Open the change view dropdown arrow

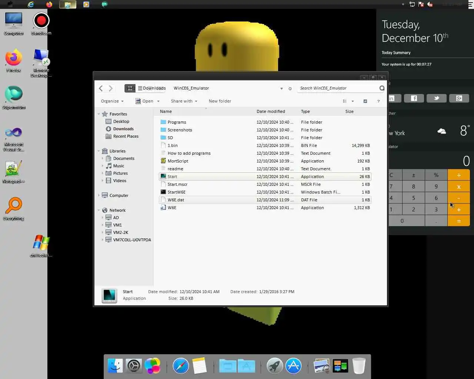click(353, 101)
